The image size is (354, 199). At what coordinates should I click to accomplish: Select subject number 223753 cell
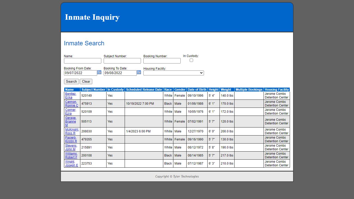93,164
